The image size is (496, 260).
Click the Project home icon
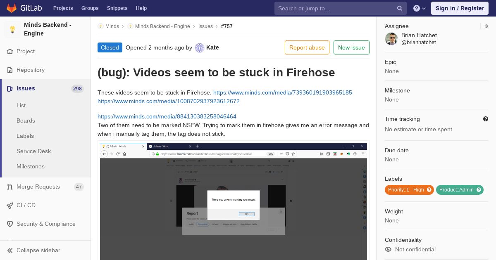10,52
